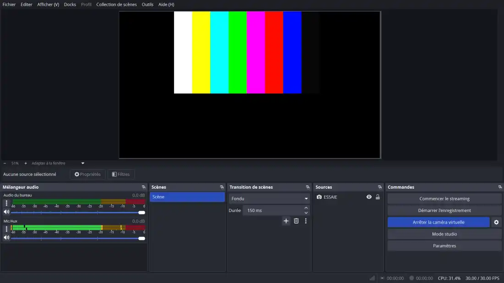
Task: Pop out the Mélangeur audio dock
Action: click(144, 187)
